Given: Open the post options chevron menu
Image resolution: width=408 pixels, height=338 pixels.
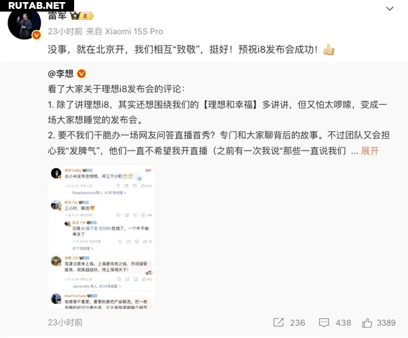Looking at the screenshot, I should click(x=390, y=9).
